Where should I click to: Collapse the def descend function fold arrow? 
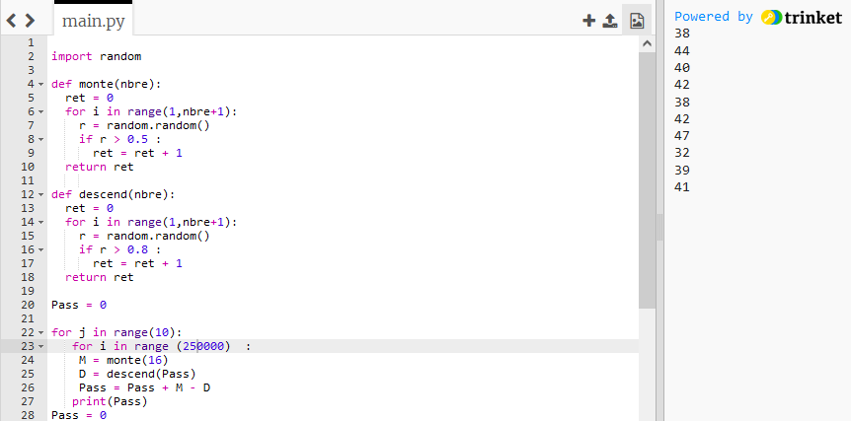click(x=41, y=195)
